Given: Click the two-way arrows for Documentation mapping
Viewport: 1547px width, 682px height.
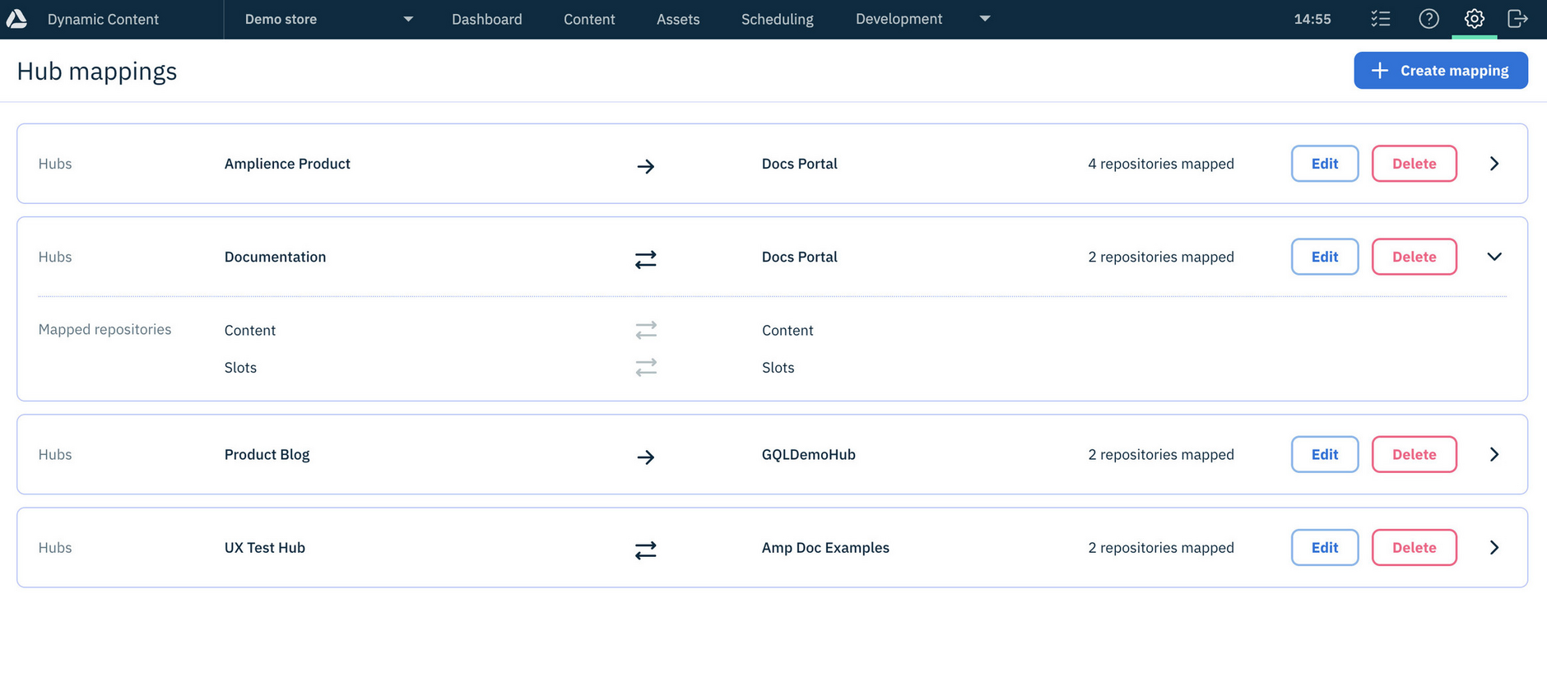Looking at the screenshot, I should click(646, 259).
